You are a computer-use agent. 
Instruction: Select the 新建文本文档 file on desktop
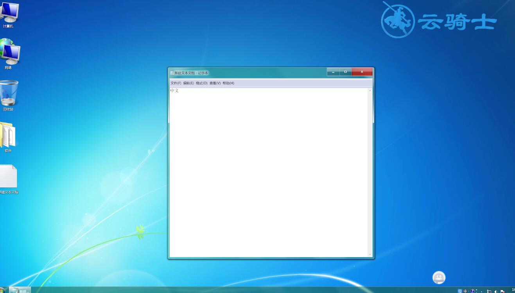tap(9, 179)
